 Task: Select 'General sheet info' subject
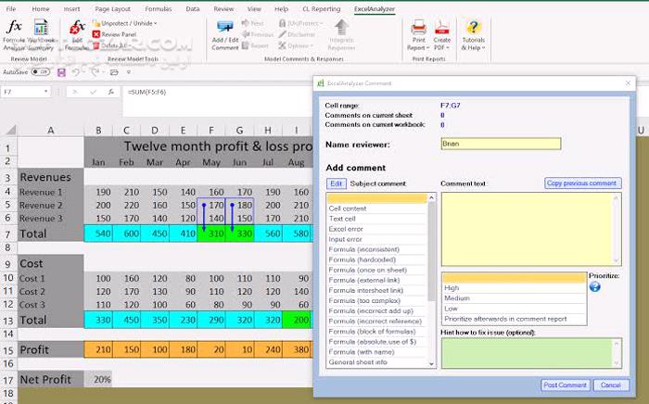point(376,362)
